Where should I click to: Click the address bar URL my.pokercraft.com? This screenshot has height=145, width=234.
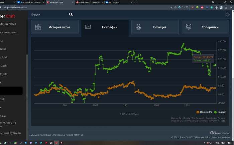tap(15, 7)
